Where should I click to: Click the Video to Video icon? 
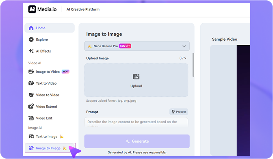[x=31, y=95]
